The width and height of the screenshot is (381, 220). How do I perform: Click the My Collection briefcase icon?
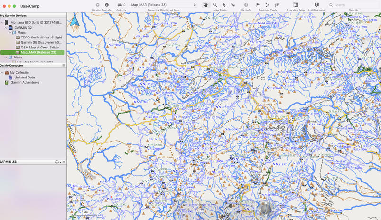[7, 73]
